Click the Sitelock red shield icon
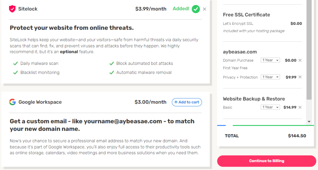Viewport: 318px width, 170px height. [x=12, y=9]
